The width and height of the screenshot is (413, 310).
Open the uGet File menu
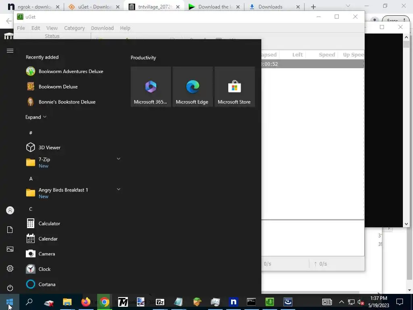21,28
